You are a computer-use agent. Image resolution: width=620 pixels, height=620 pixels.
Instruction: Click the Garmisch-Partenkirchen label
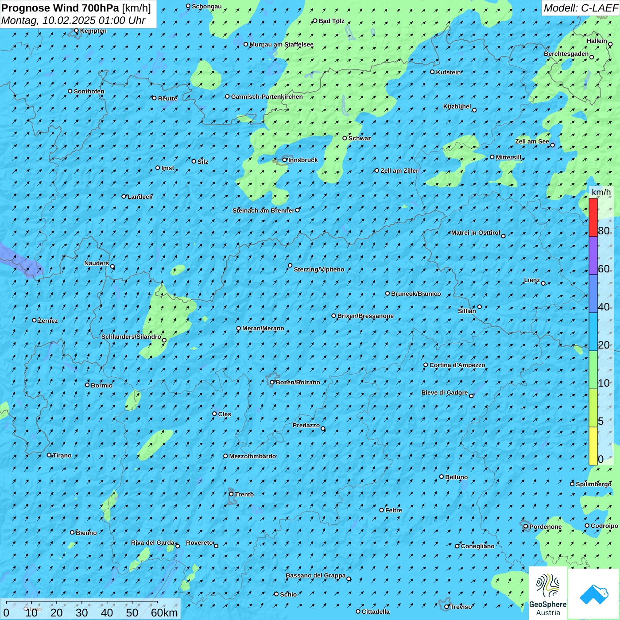[x=267, y=97]
